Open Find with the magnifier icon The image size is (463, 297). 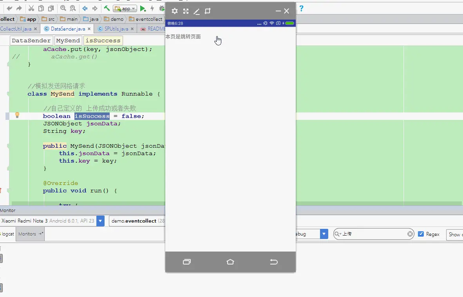coord(63,9)
